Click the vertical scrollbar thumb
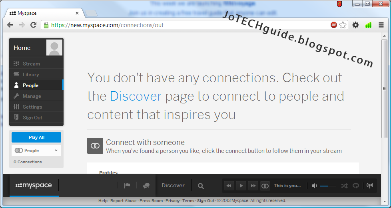 pyautogui.click(x=384, y=89)
